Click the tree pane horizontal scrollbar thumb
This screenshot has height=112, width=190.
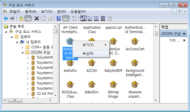[15, 100]
